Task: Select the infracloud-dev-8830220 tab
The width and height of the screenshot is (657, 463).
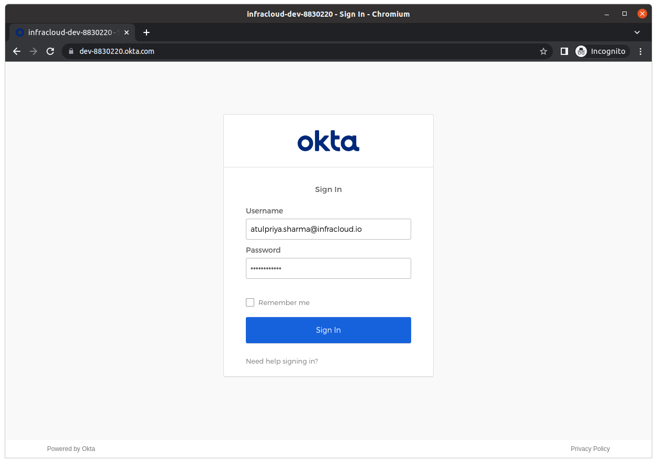Action: point(72,32)
